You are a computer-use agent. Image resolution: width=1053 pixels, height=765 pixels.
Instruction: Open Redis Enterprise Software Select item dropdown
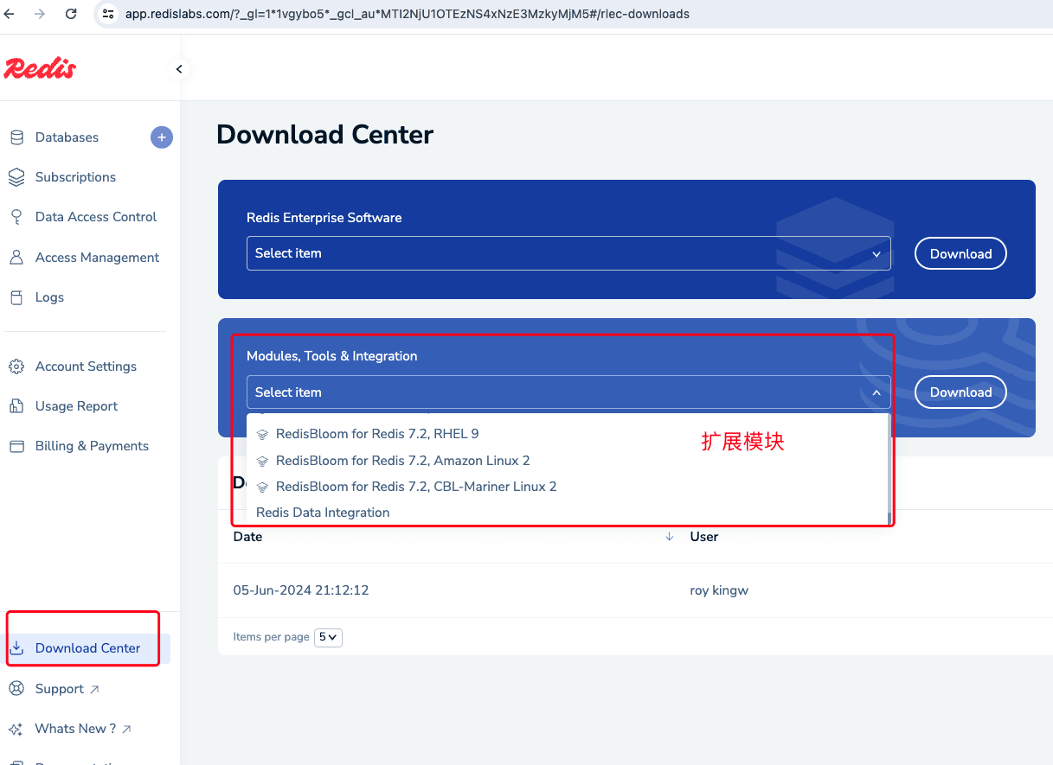tap(568, 253)
